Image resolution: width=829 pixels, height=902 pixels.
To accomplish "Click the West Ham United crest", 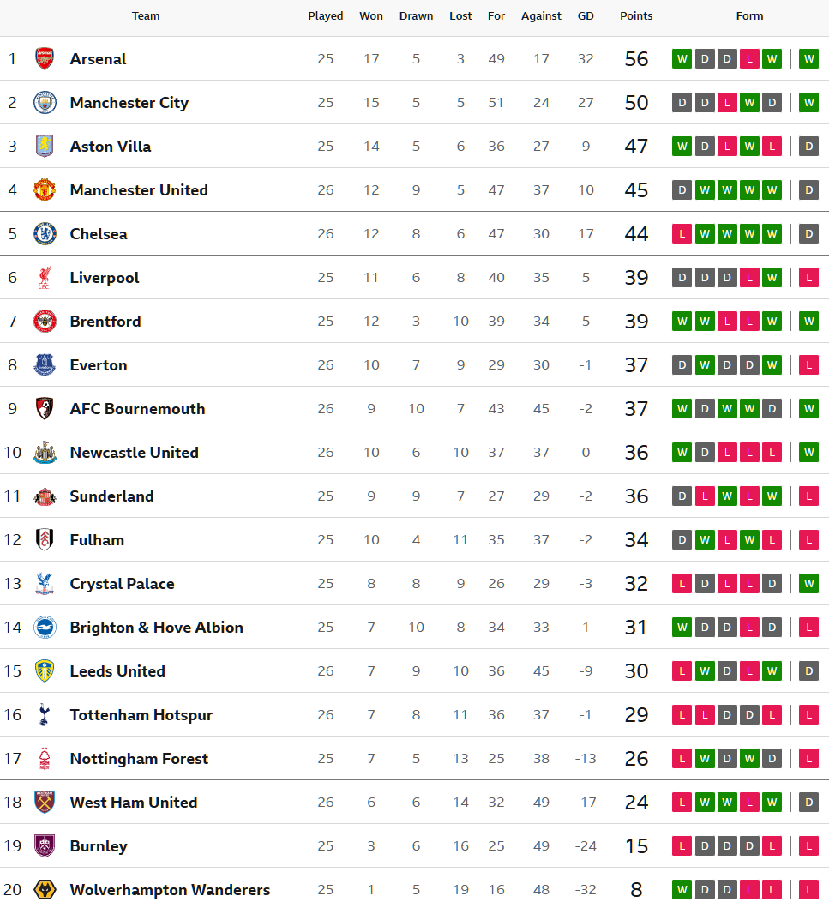I will [x=45, y=803].
